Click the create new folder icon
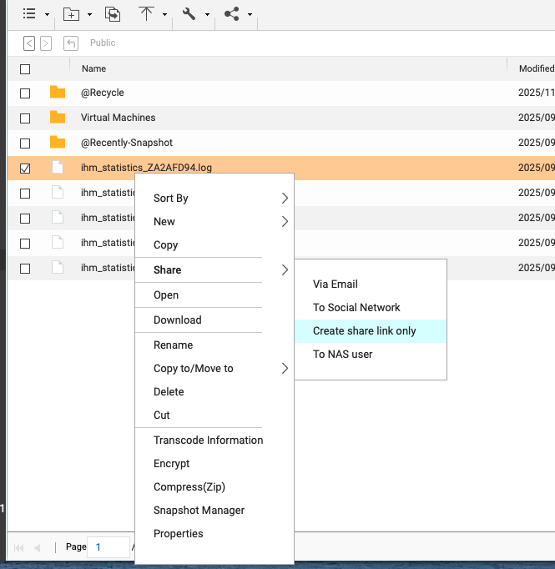This screenshot has width=555, height=569. 72,14
